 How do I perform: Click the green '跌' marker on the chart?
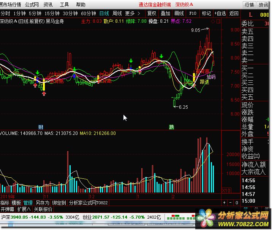[x=172, y=127]
